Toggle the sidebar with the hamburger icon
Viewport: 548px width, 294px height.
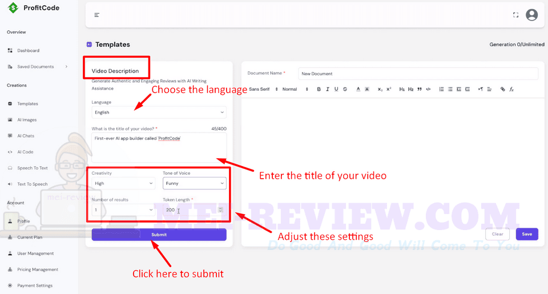97,15
